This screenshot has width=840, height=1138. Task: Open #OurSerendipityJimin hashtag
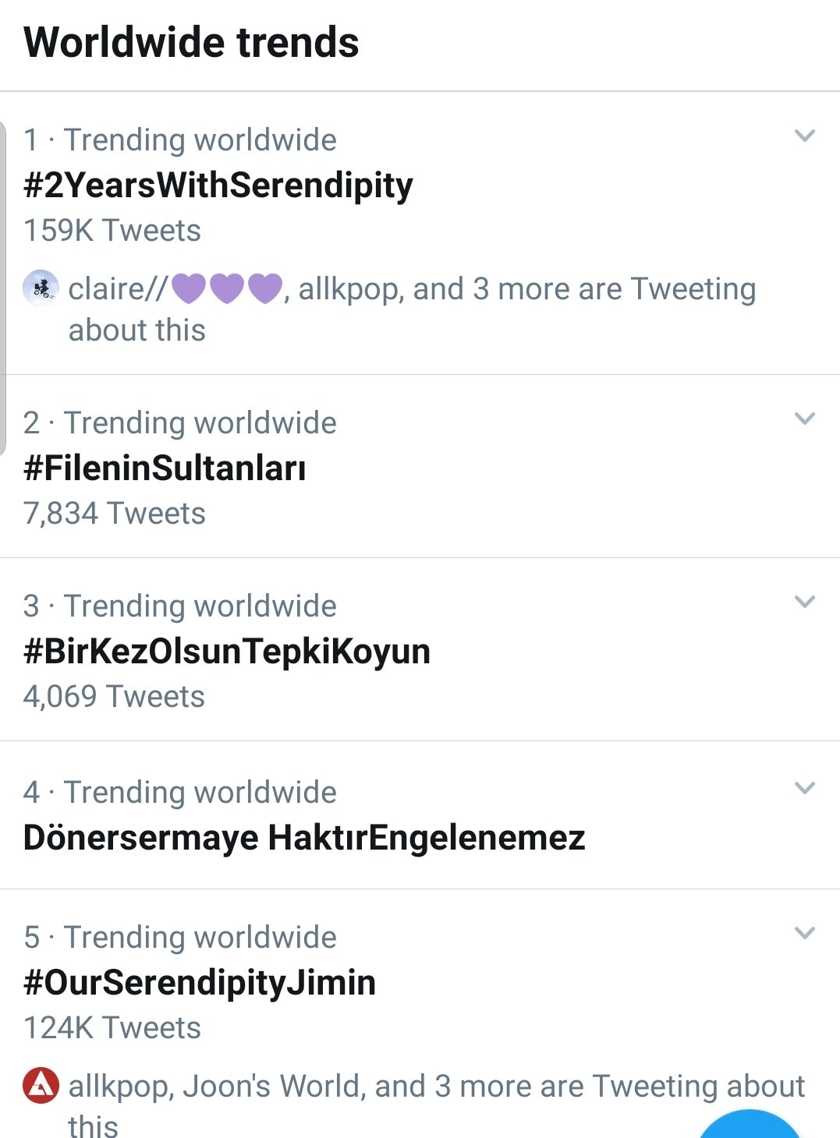(200, 983)
